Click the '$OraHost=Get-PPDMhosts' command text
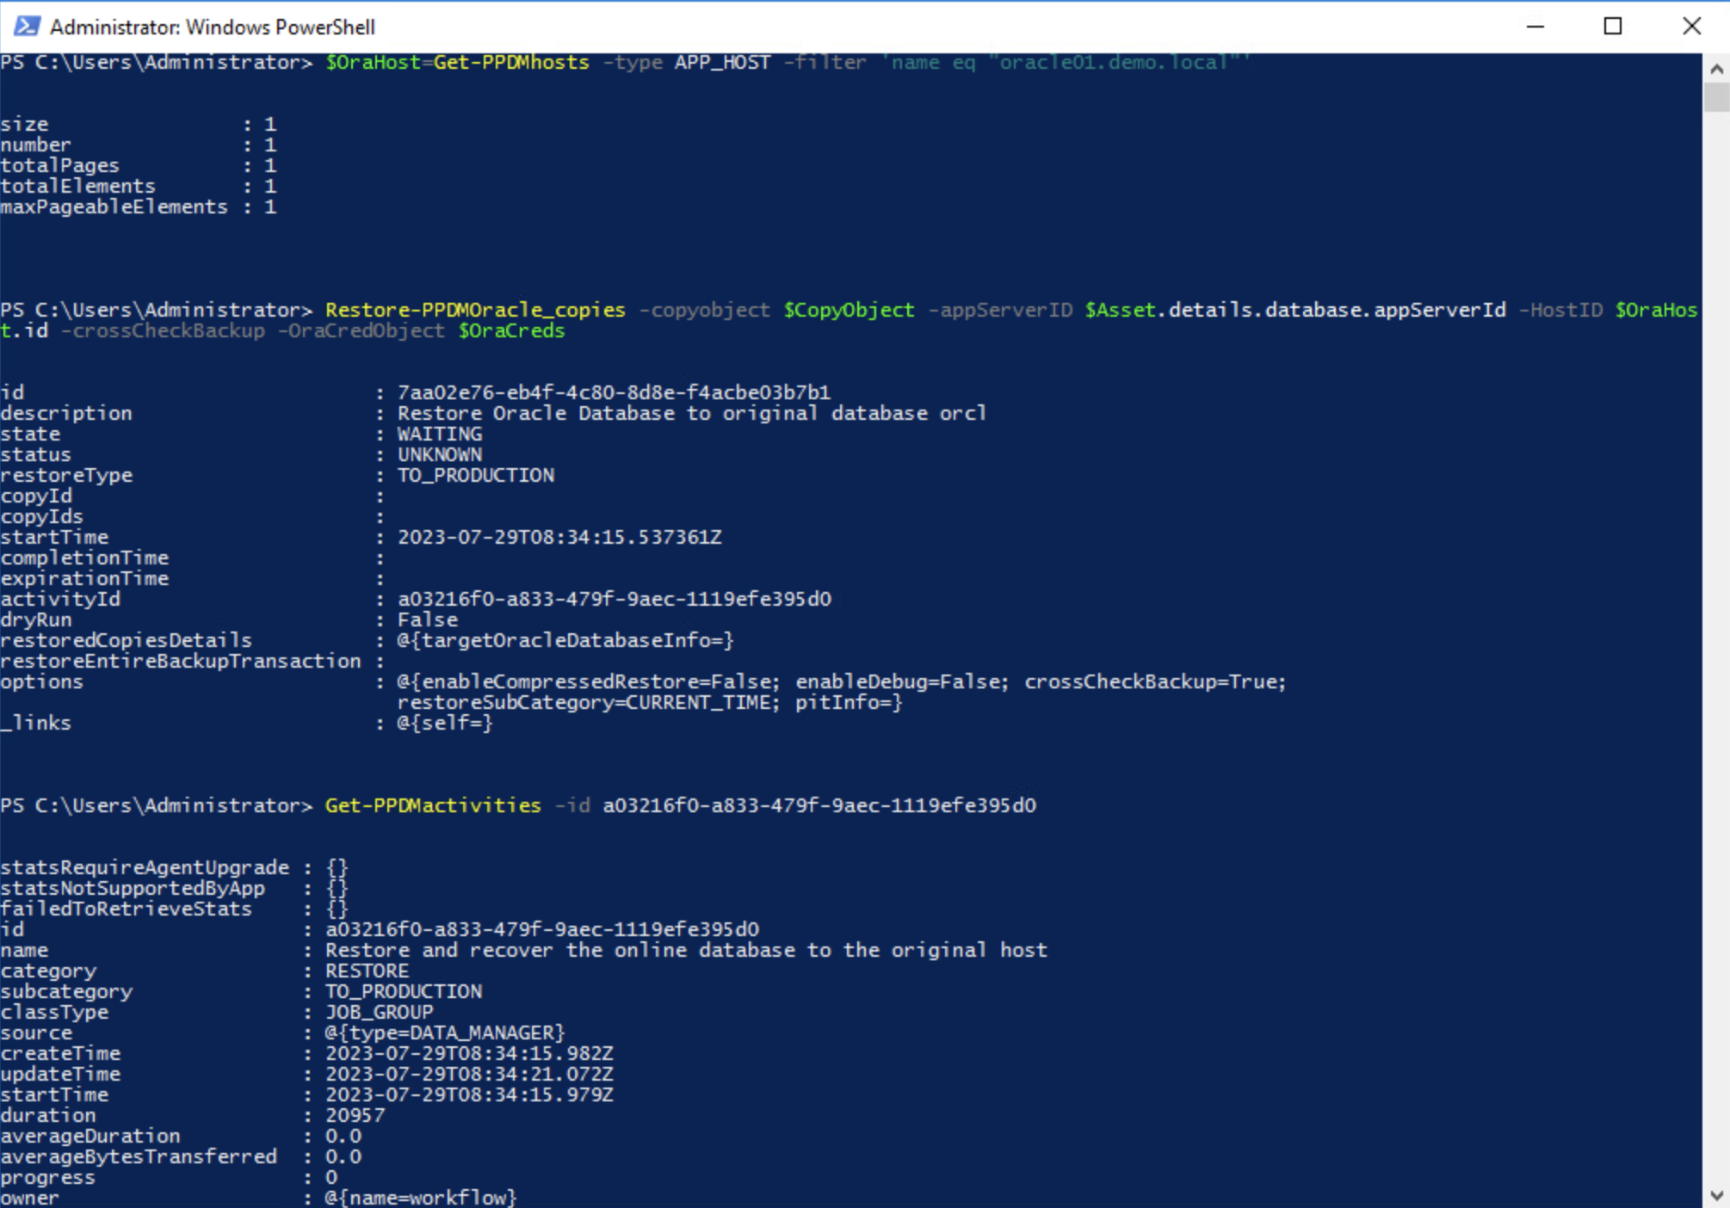This screenshot has height=1208, width=1730. click(457, 63)
